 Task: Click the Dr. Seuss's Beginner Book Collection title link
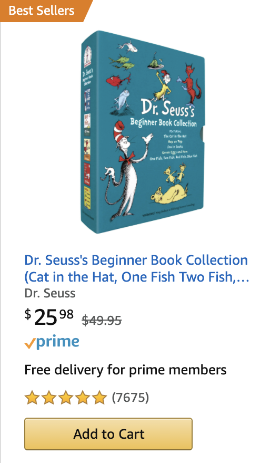tap(137, 268)
